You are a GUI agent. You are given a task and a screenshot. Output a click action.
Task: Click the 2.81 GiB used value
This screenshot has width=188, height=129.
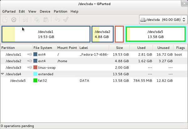tap(145, 54)
